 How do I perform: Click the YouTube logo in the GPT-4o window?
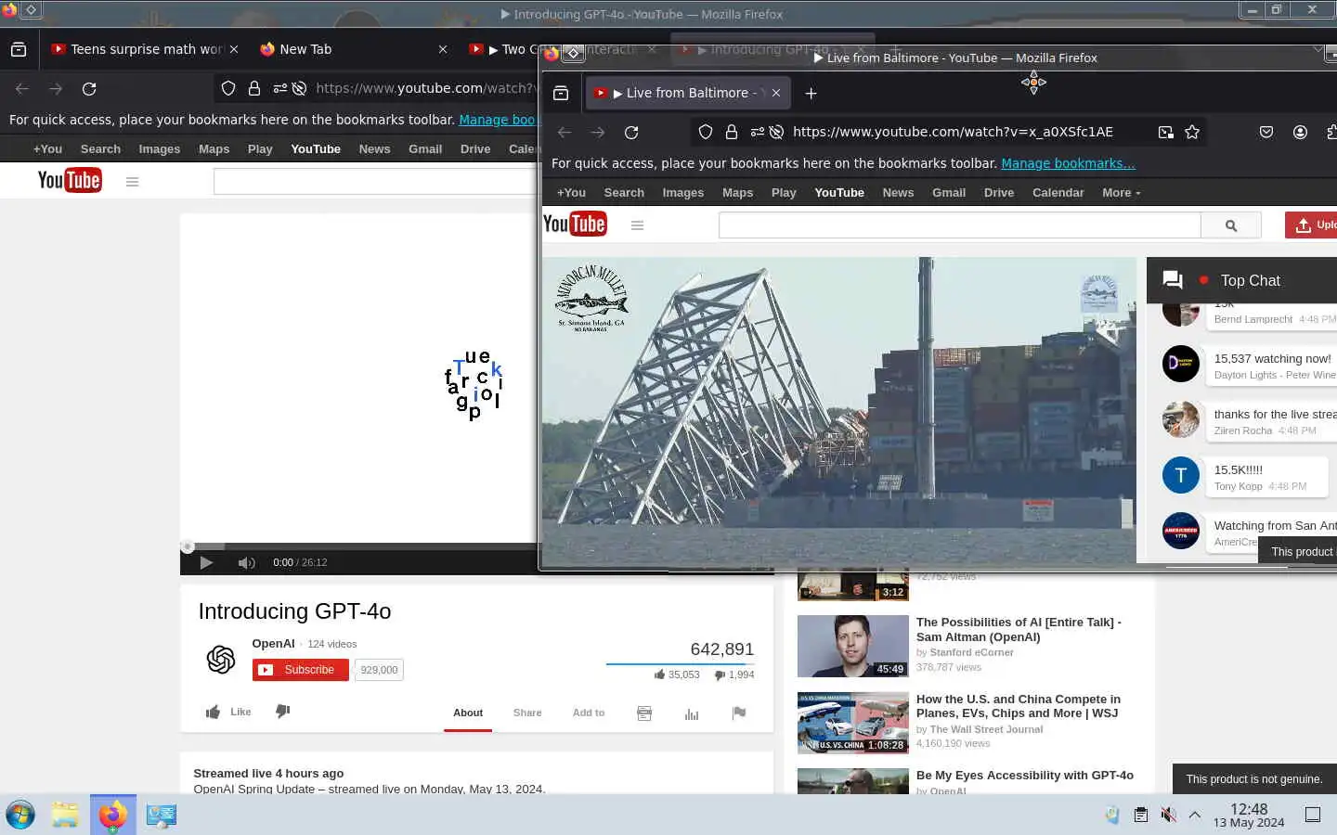(x=70, y=180)
